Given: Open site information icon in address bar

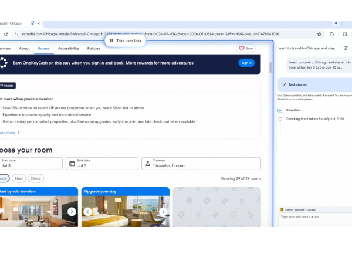Looking at the screenshot, I should click(16, 35).
